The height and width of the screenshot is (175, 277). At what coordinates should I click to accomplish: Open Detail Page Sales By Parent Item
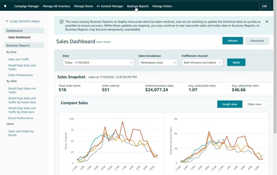coord(22,100)
